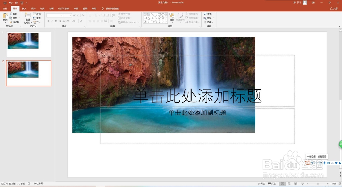Image resolution: width=342 pixels, height=187 pixels.
Task: Click the zoom slider handle
Action: pyautogui.click(x=318, y=184)
